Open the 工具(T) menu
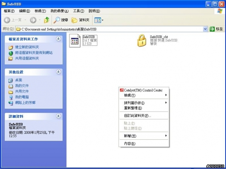 click(x=78, y=11)
